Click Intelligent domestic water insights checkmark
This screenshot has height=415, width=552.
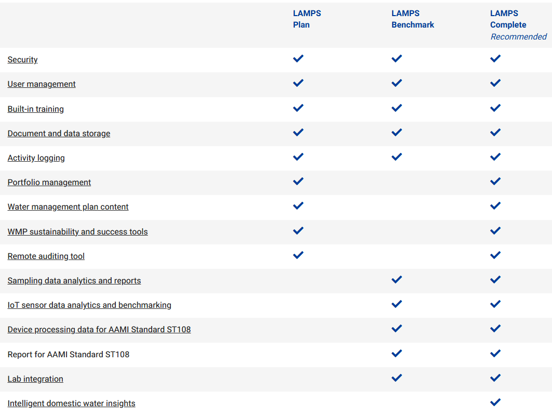point(495,402)
